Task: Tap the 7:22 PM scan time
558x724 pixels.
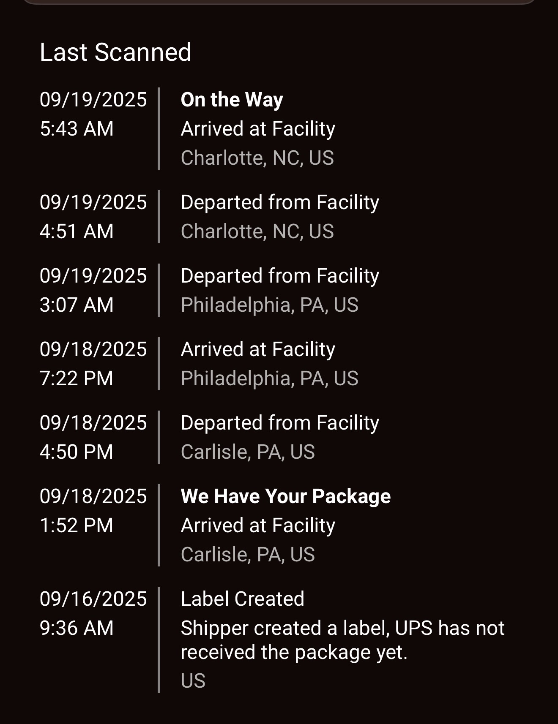Action: 77,378
